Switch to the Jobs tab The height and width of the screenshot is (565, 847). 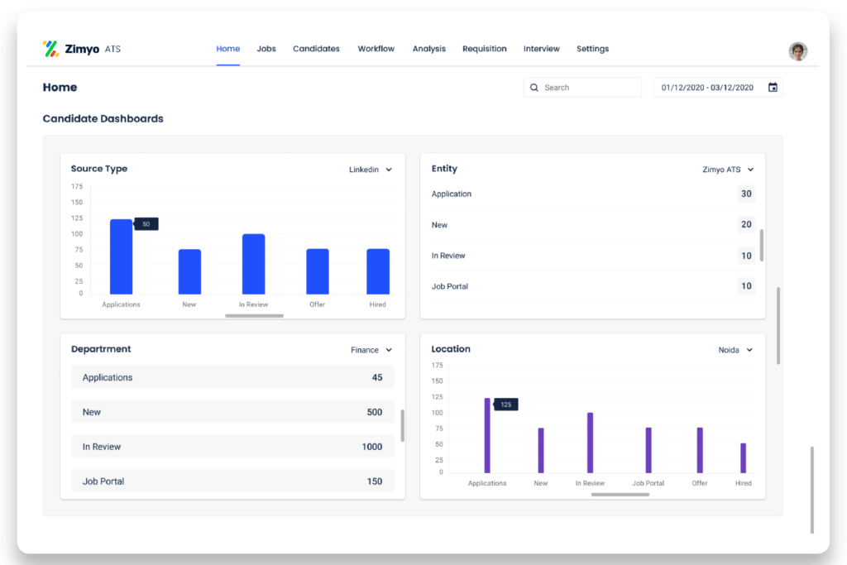(x=266, y=49)
